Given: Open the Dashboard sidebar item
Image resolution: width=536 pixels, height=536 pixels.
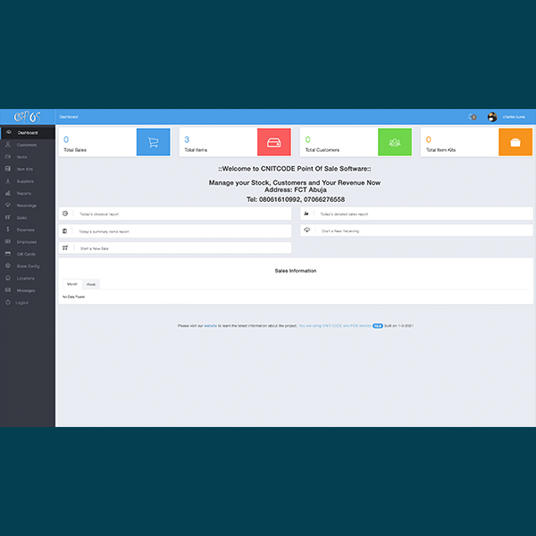Looking at the screenshot, I should click(x=28, y=132).
